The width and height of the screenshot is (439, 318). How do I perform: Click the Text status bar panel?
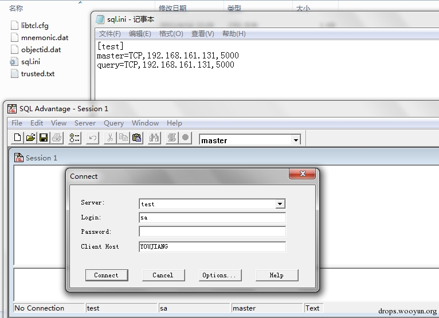(x=314, y=308)
